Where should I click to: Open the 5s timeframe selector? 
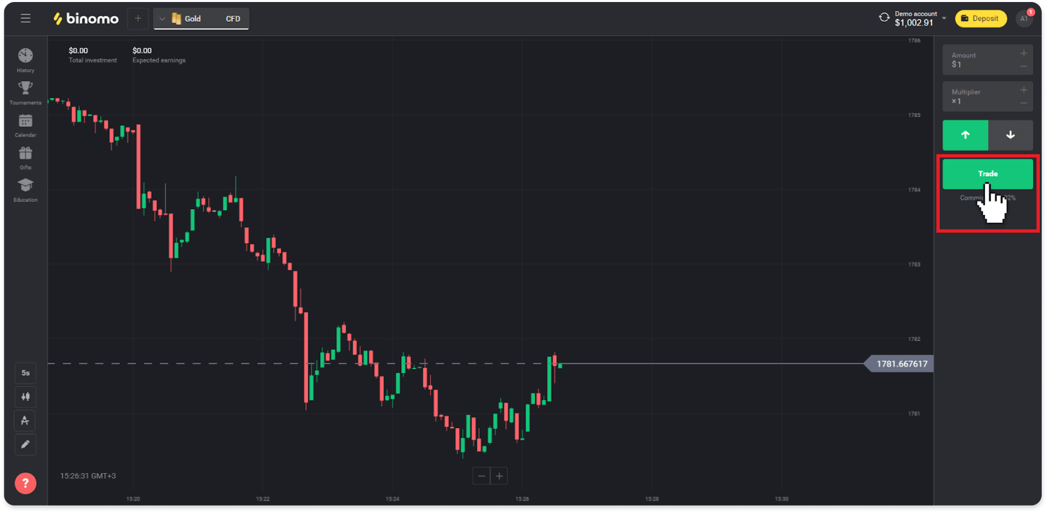pos(26,373)
